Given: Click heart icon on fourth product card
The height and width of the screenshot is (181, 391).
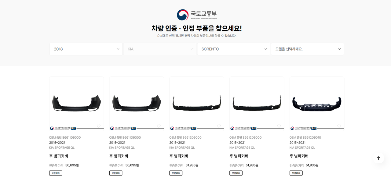Looking at the screenshot, I should coord(279,126).
